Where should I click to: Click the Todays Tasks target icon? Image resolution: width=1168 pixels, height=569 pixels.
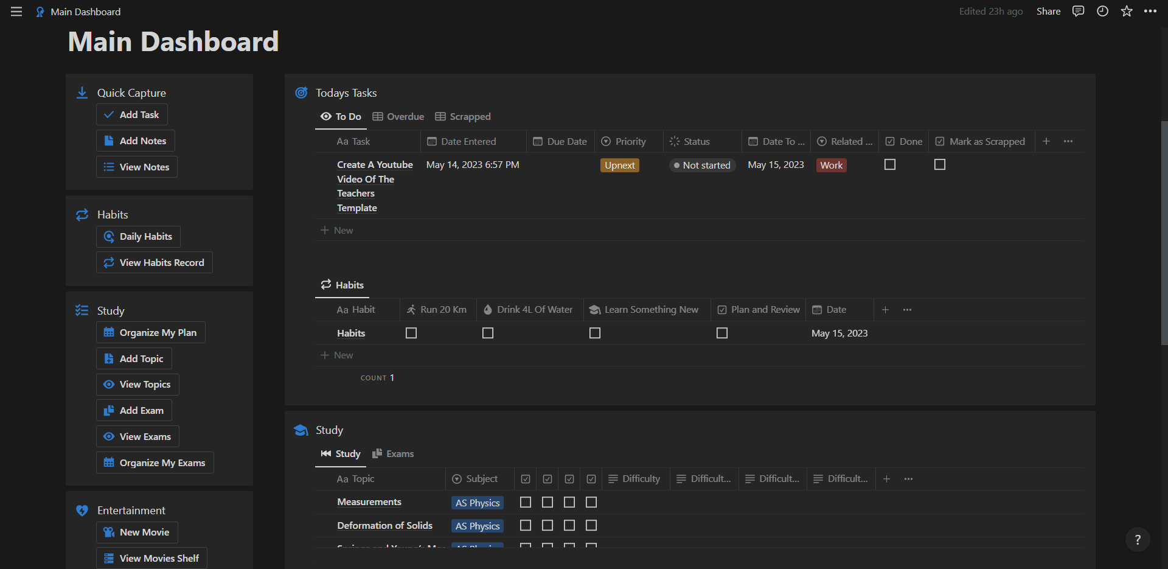point(301,93)
